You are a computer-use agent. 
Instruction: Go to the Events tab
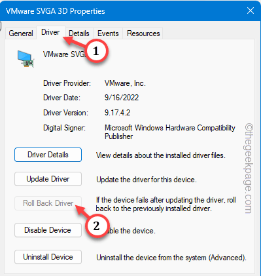(x=108, y=33)
